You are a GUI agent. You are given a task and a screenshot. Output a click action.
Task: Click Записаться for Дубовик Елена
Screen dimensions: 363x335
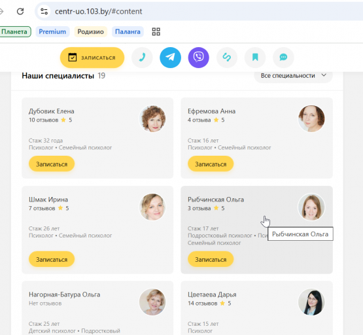tap(52, 164)
